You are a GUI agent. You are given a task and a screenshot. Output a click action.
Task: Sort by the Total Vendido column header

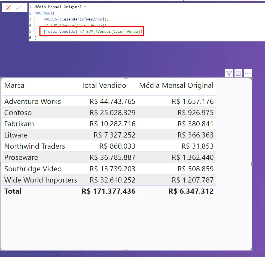[x=103, y=85]
